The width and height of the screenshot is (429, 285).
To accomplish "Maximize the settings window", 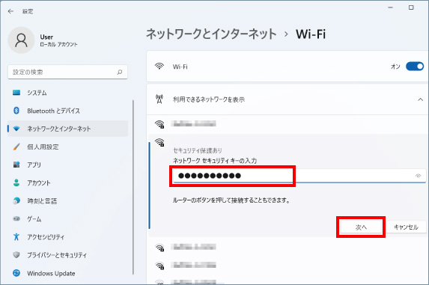I will [411, 7].
